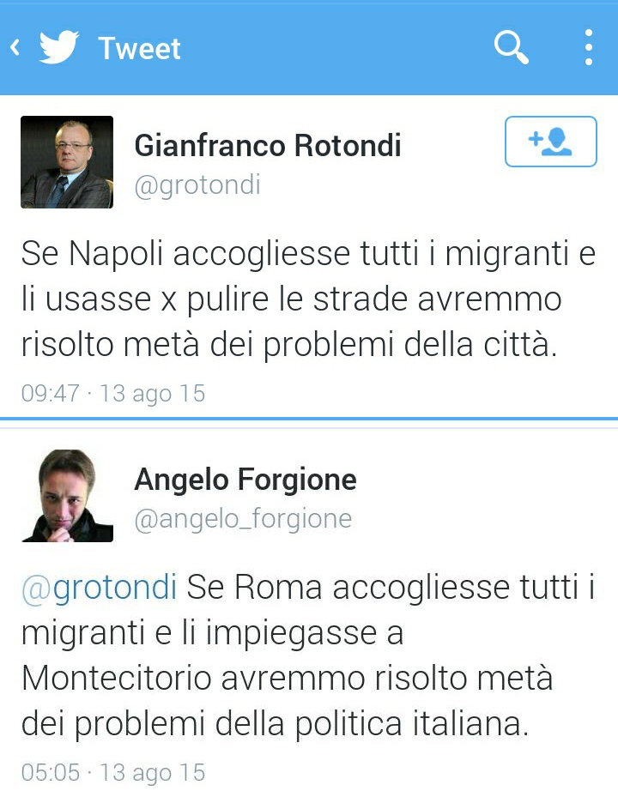Screen dimensions: 618x797
Task: Open Gianfranco Rotondi's profile photo
Action: (x=67, y=162)
